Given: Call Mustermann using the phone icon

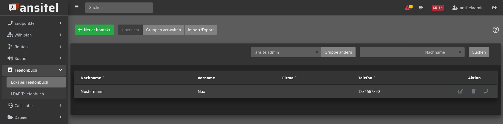Looking at the screenshot, I should 486,92.
